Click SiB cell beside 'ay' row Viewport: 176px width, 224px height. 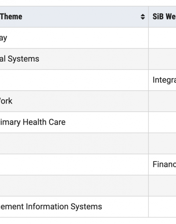[162, 38]
